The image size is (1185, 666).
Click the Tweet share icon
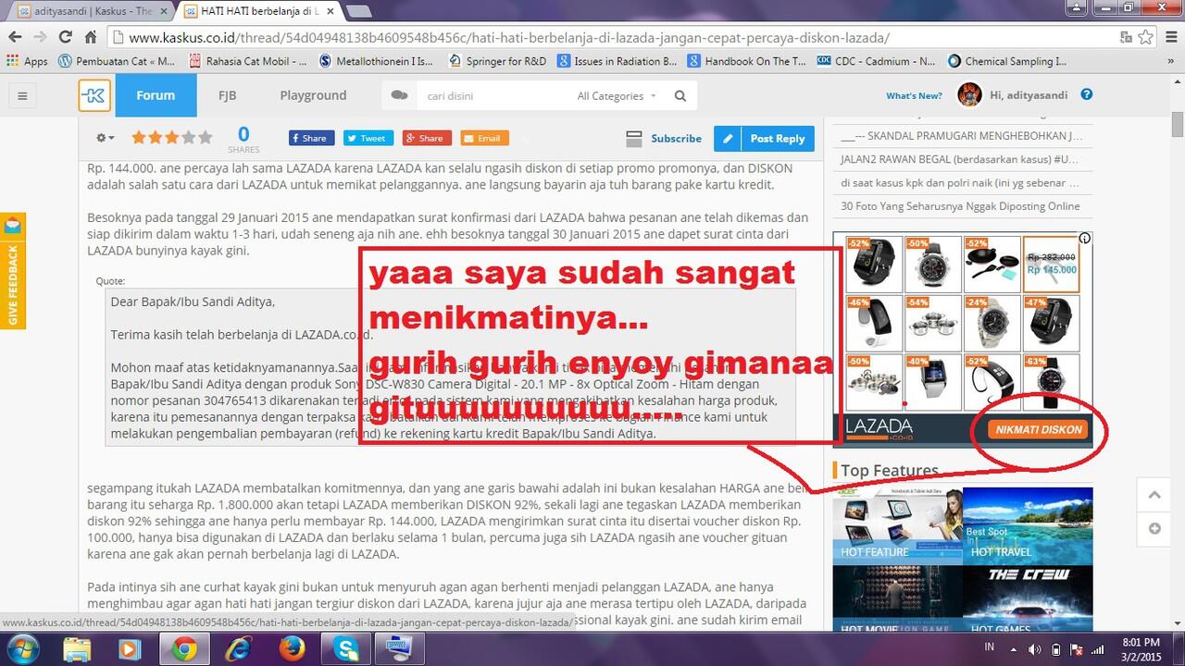coord(368,137)
